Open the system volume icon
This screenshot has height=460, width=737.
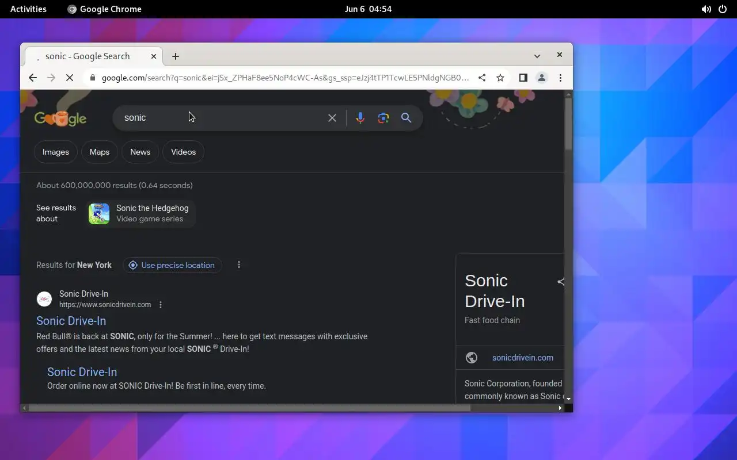(706, 9)
